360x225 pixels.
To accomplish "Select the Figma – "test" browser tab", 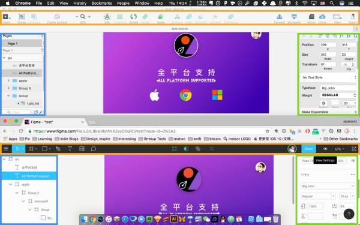I will pyautogui.click(x=54, y=122).
